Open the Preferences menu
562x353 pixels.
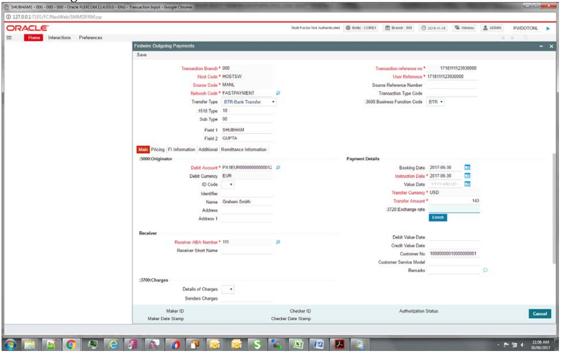[91, 38]
